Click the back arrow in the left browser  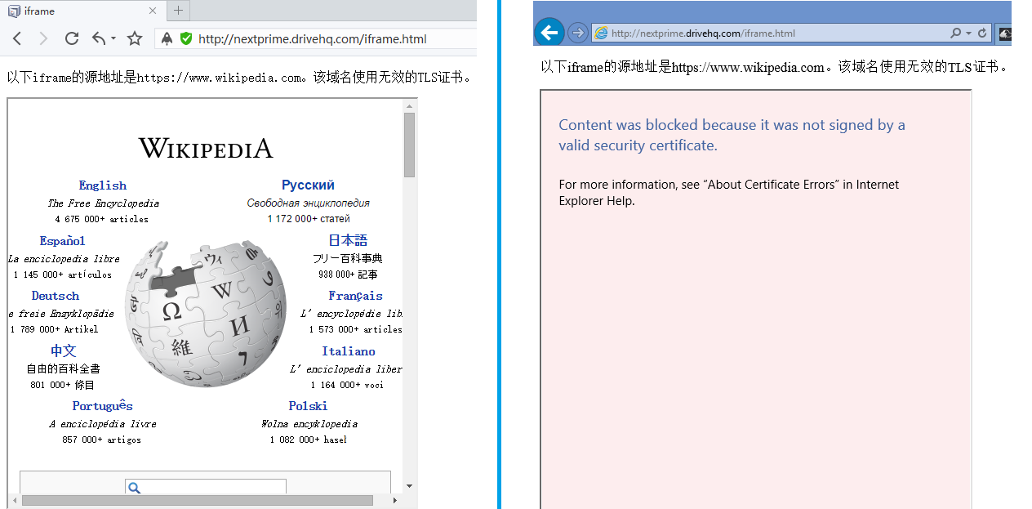click(17, 38)
